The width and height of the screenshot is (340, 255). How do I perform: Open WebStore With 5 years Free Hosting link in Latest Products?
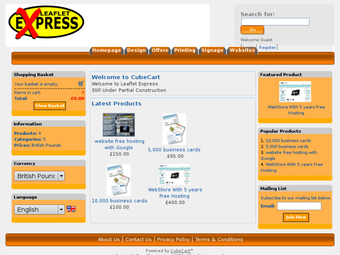tap(175, 193)
